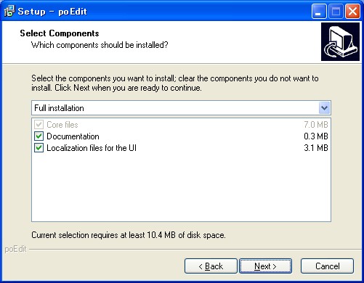Click the installer computer image at top right
Screen dimensions: 364x283
click(340, 41)
